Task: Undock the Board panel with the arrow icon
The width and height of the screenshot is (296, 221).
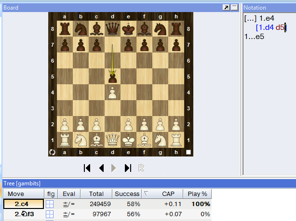Action: [x=226, y=8]
